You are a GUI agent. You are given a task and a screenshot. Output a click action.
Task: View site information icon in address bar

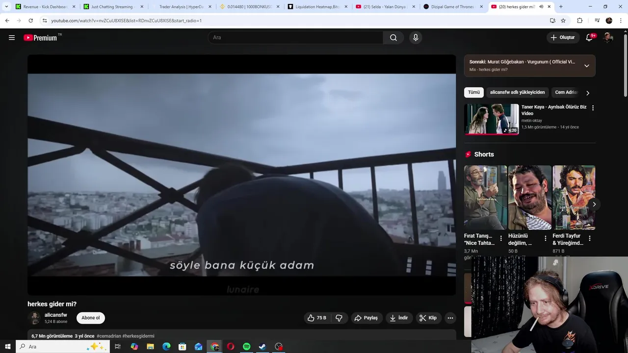click(45, 21)
